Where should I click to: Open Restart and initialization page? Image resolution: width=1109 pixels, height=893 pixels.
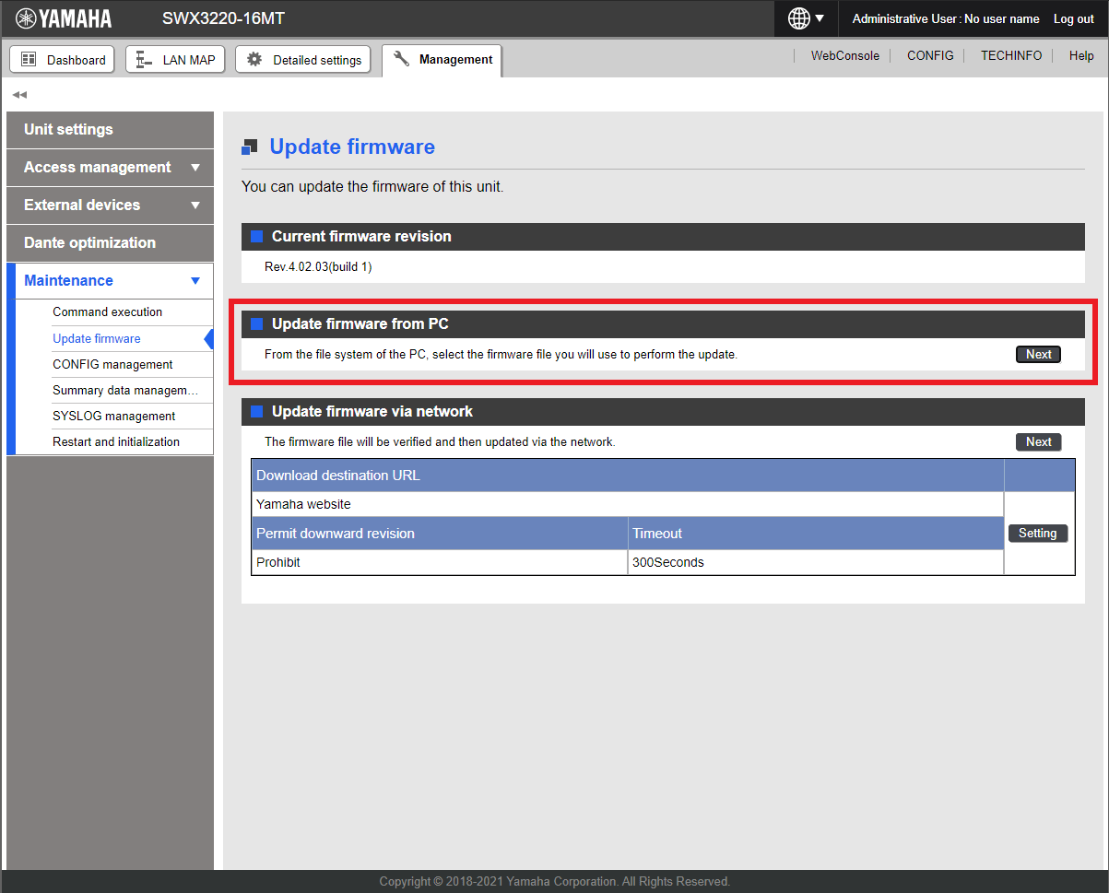116,442
